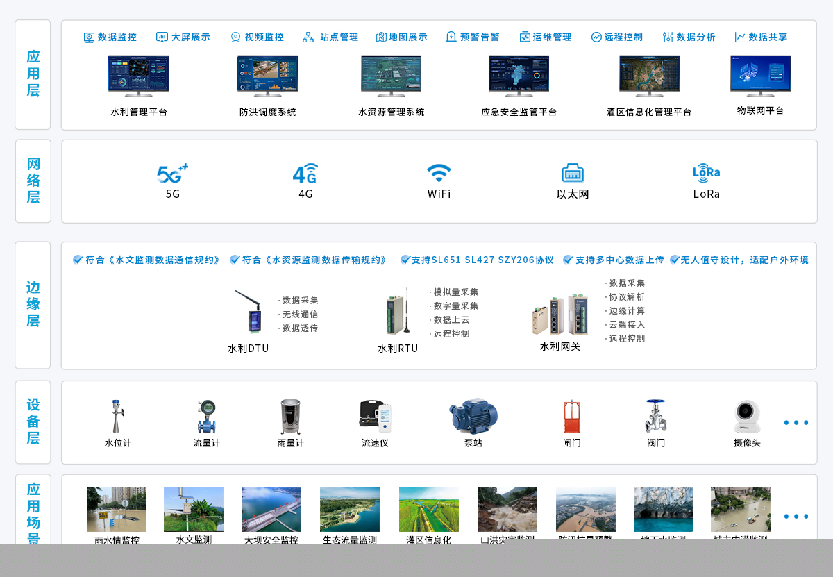
Task: Open the 数据监控 menu item
Action: click(110, 37)
